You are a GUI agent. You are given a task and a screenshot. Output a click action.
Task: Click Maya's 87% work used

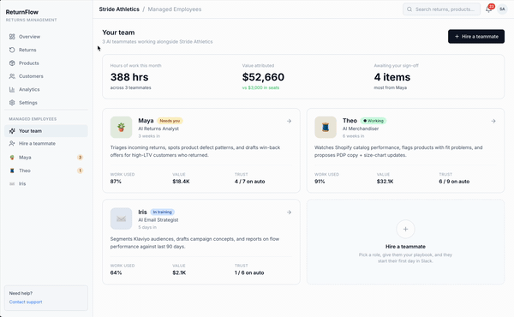[116, 182]
